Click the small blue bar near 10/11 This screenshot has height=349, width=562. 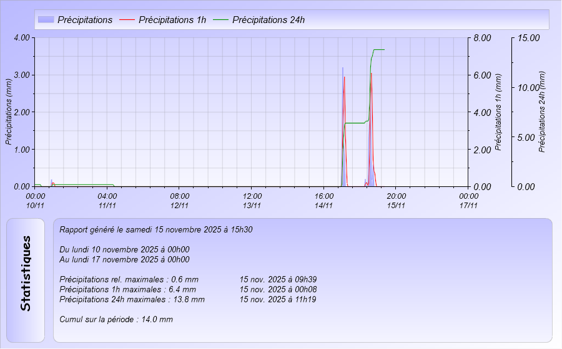[51, 182]
